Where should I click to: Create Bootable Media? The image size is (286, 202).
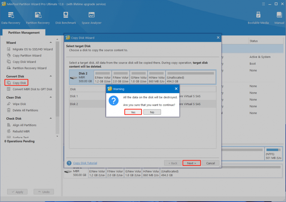click(x=258, y=18)
